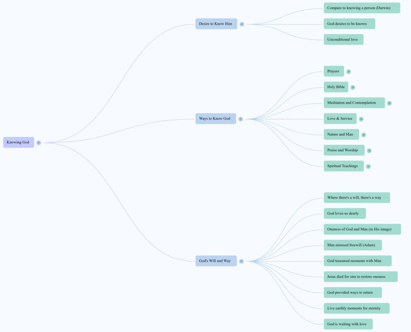Click Jesus died for sins to restore oneness
The height and width of the screenshot is (332, 411).
360,277
